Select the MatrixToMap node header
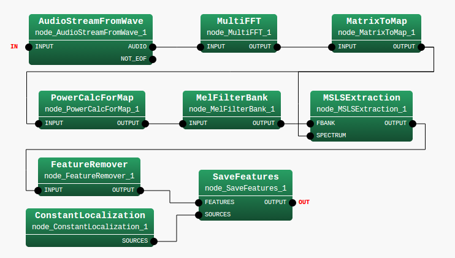455x258 pixels. point(377,21)
